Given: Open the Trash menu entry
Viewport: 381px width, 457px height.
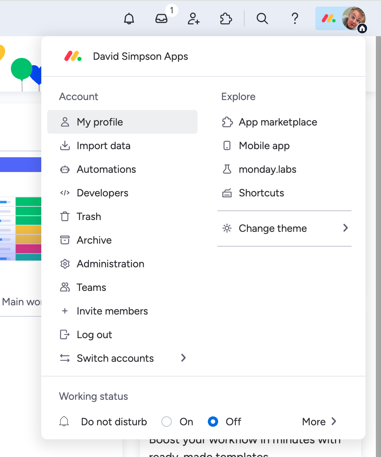Looking at the screenshot, I should 89,217.
